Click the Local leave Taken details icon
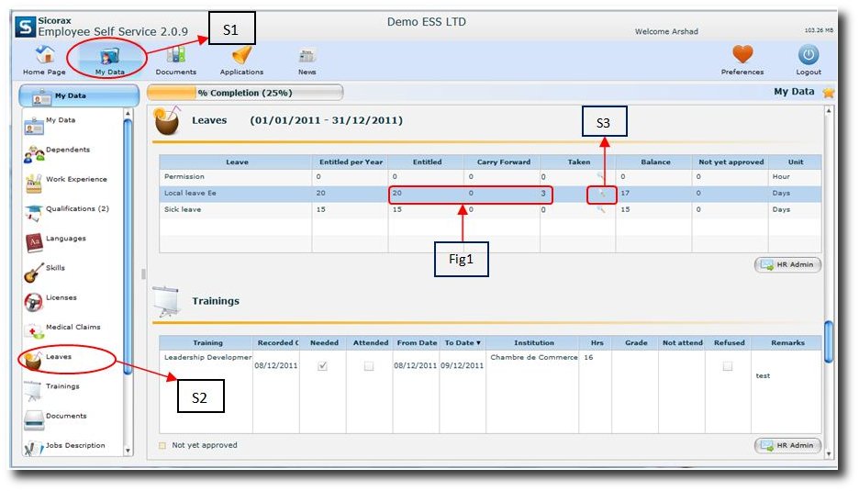This screenshot has width=859, height=491. point(601,194)
